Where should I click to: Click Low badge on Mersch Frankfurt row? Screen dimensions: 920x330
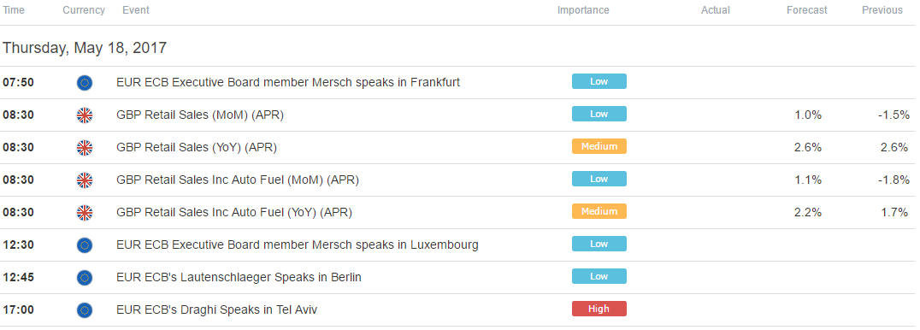point(599,81)
